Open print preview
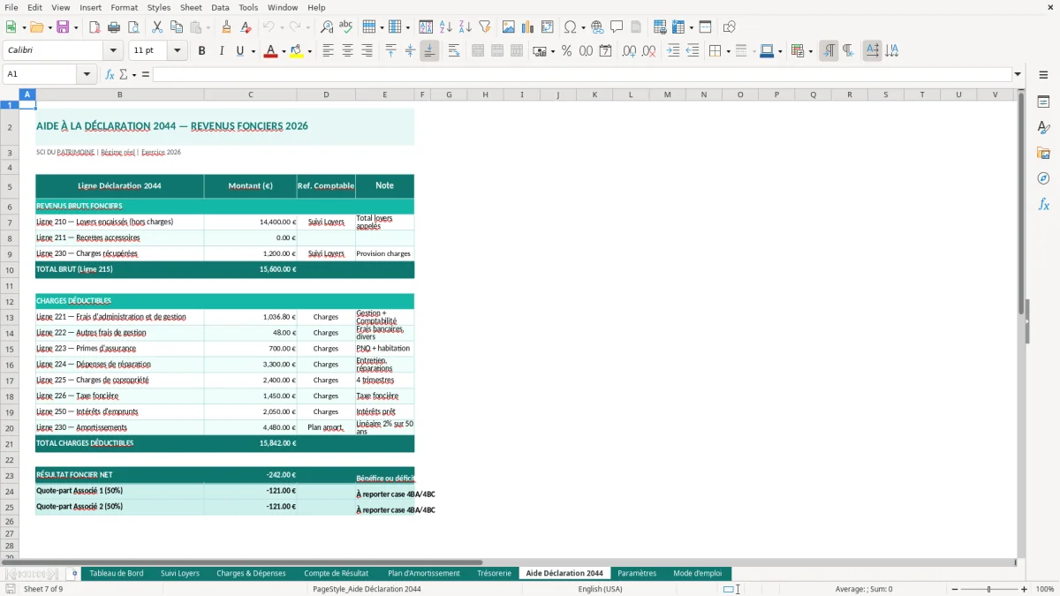Image resolution: width=1060 pixels, height=596 pixels. 132,27
